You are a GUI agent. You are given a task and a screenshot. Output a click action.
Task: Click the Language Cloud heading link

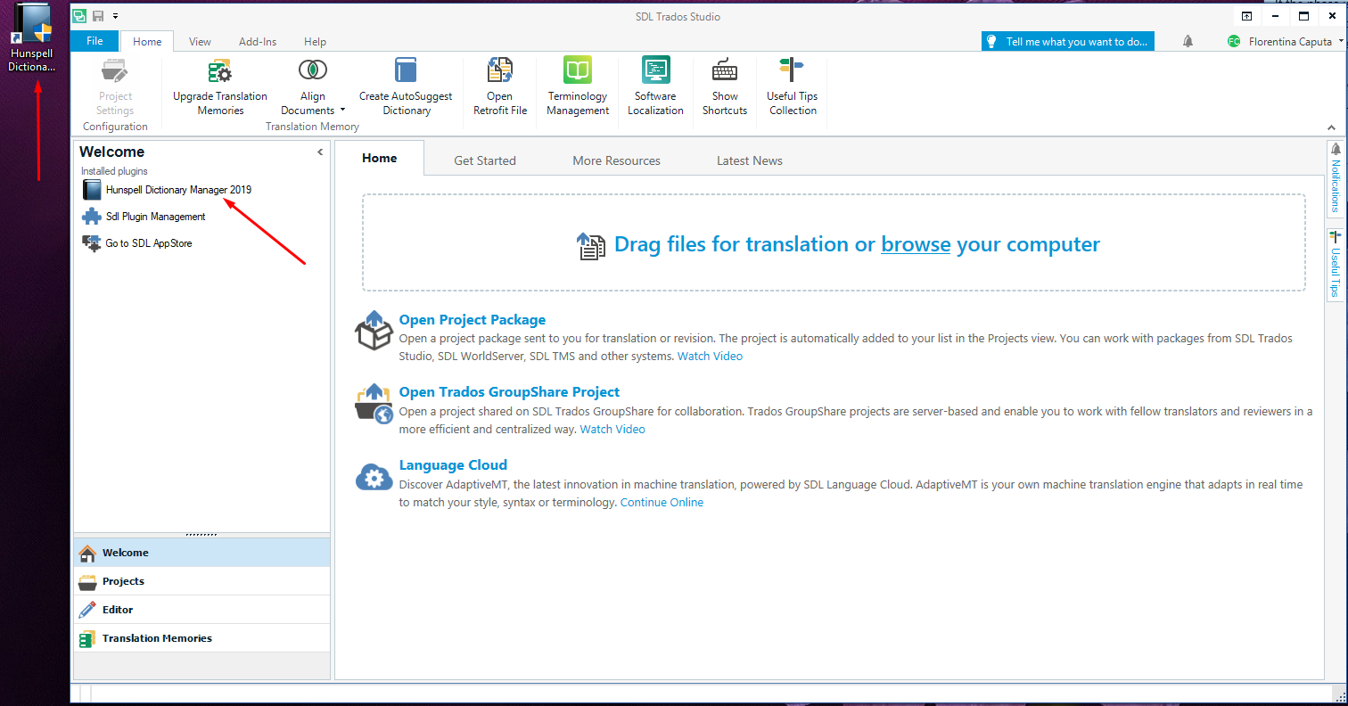point(453,465)
